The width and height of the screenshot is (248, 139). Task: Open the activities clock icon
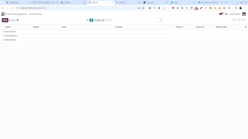click(226, 14)
